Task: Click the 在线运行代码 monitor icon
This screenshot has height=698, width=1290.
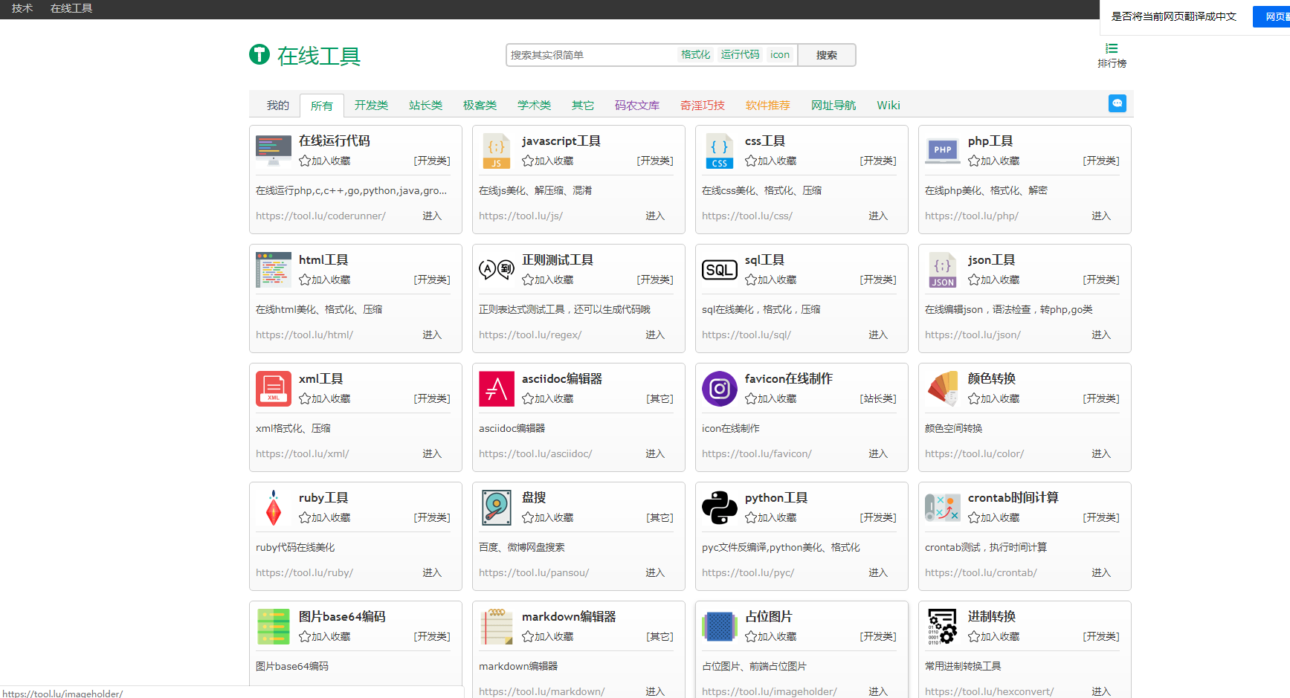Action: [274, 151]
